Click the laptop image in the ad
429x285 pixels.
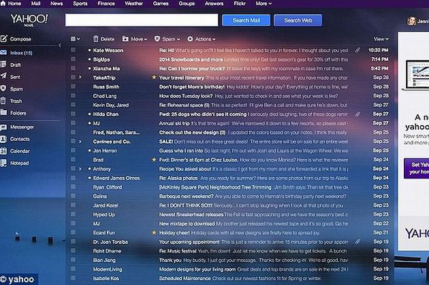coord(416,75)
